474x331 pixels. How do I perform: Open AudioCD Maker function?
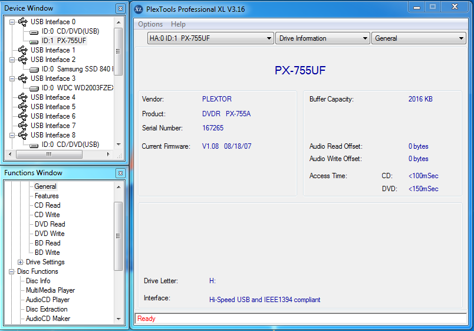click(48, 319)
